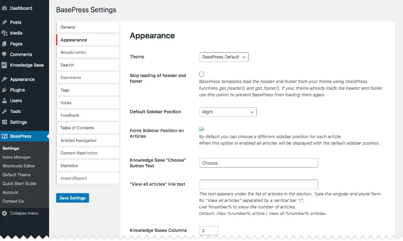Open the Table of Contents tab
Image resolution: width=403 pixels, height=241 pixels.
87,128
